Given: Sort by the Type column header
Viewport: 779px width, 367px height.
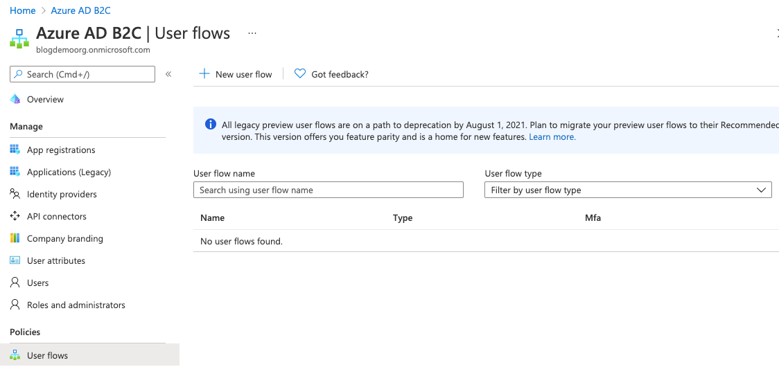Looking at the screenshot, I should 403,217.
